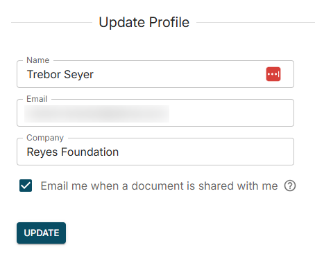Show help for document sharing email option

(x=290, y=186)
